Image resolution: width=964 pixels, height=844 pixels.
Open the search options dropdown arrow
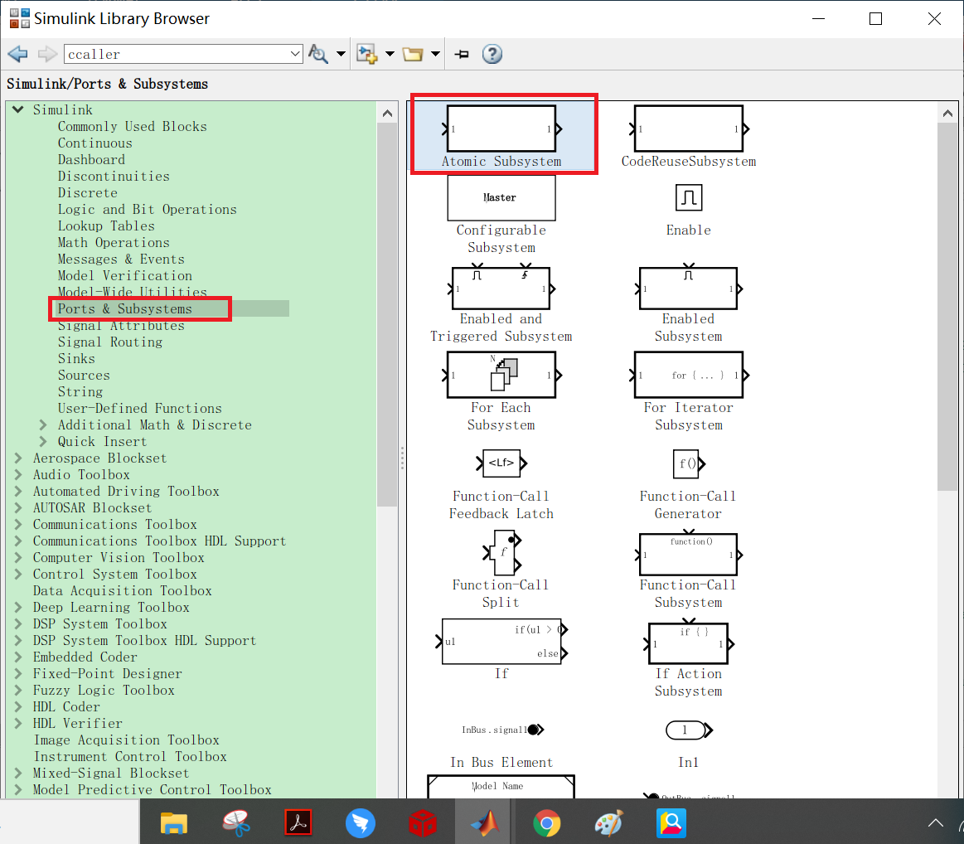(341, 54)
